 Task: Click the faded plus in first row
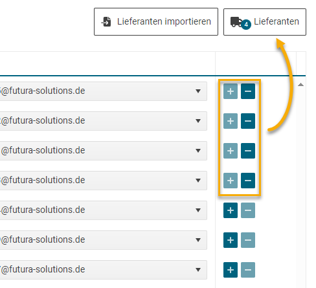231,91
